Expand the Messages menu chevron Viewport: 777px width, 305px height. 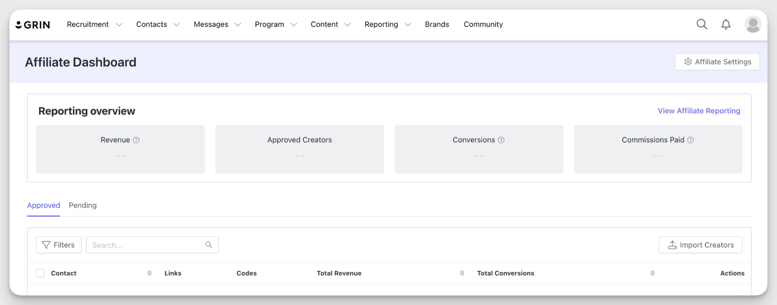238,24
